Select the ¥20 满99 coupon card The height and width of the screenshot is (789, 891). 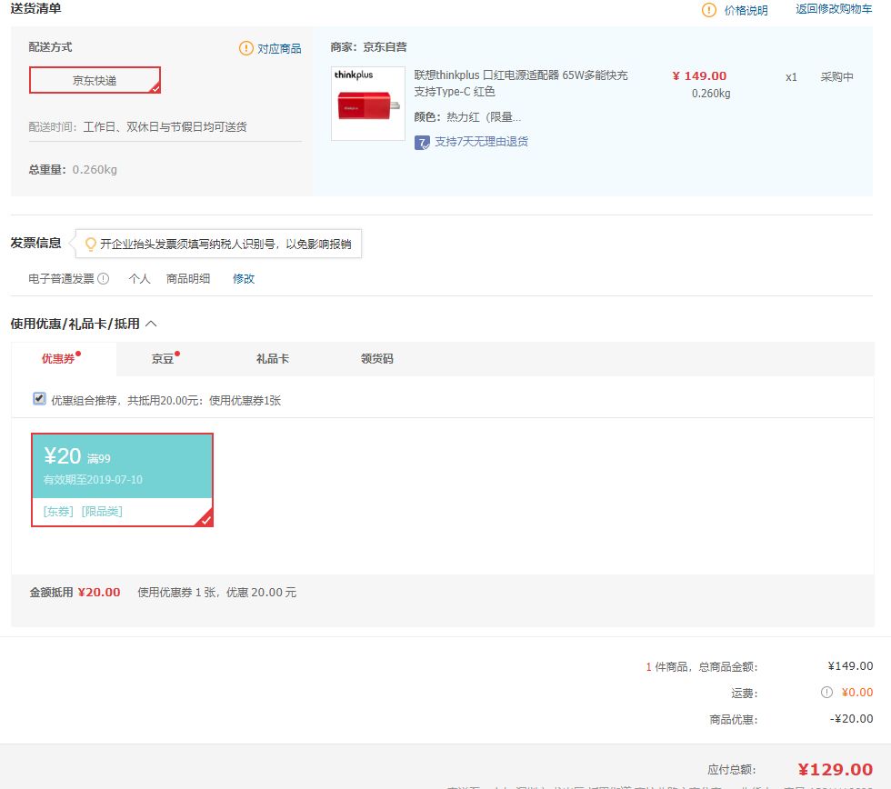(x=122, y=480)
